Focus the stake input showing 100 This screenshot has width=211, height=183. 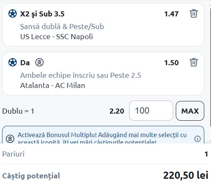point(151,111)
